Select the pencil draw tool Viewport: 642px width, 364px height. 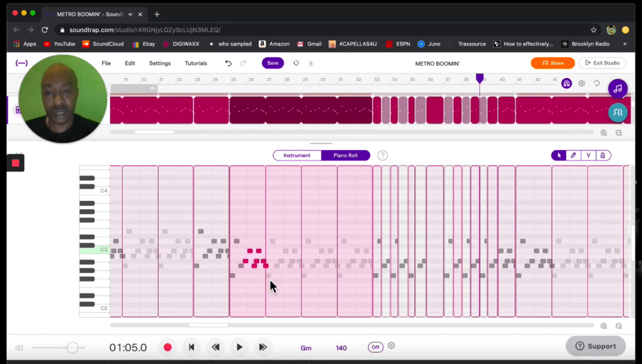pyautogui.click(x=574, y=155)
